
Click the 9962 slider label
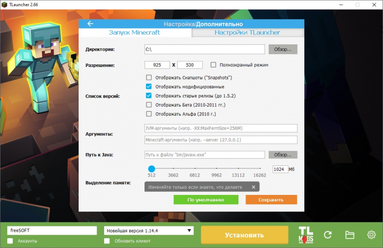(x=217, y=175)
